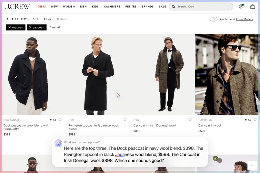Click the Corte Madera store link
This screenshot has height=173, width=260.
point(245,19)
